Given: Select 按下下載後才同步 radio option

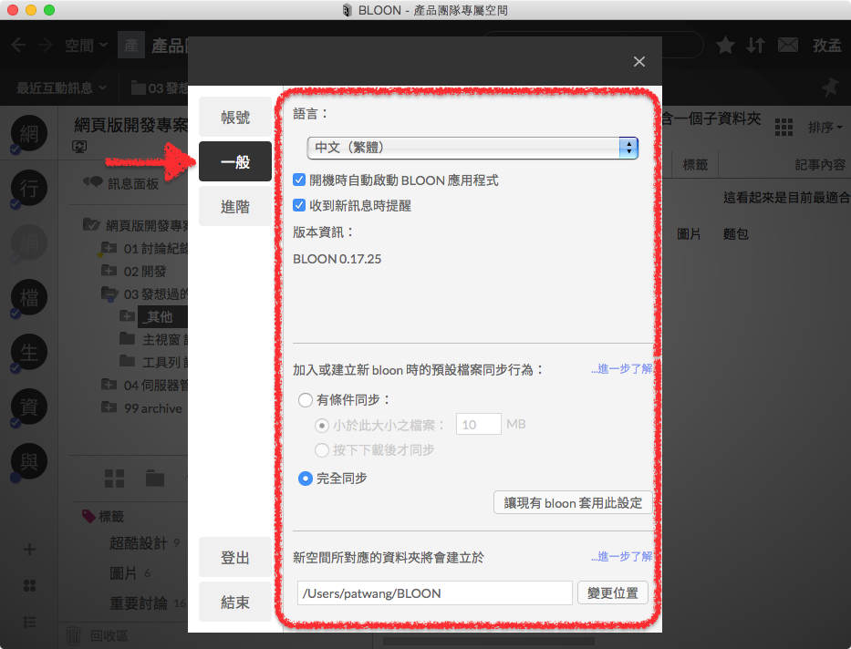Looking at the screenshot, I should coord(322,450).
